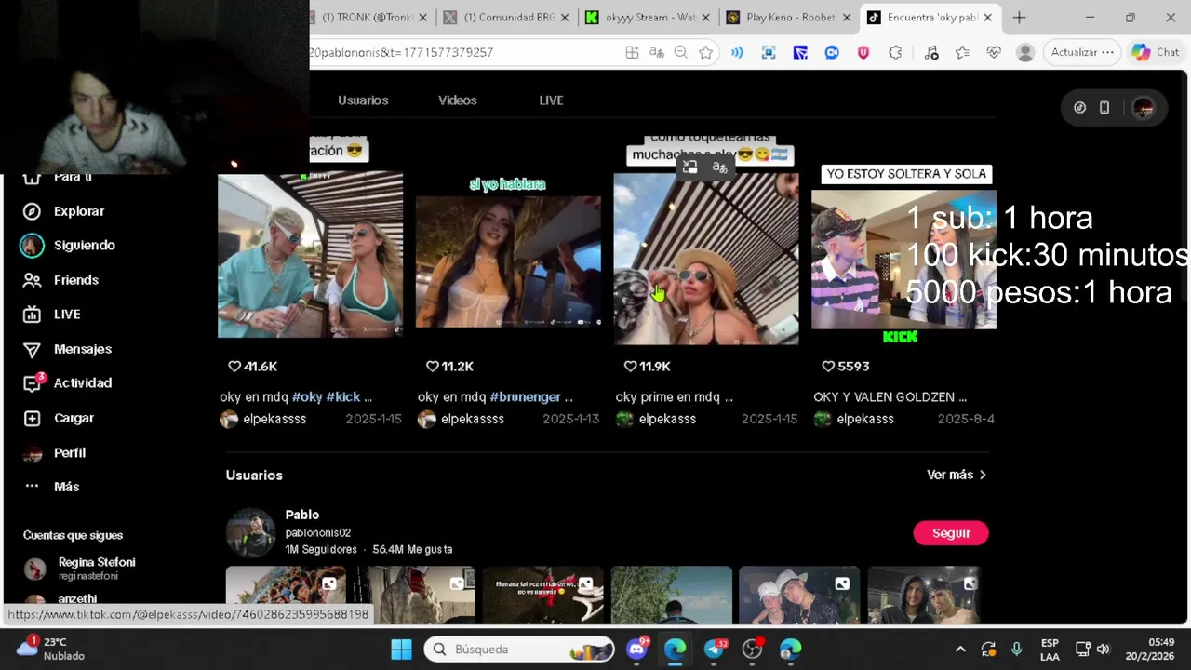The width and height of the screenshot is (1191, 670).
Task: Open the 'oky en mdq #oky #kick' video thumbnail
Action: pos(310,254)
